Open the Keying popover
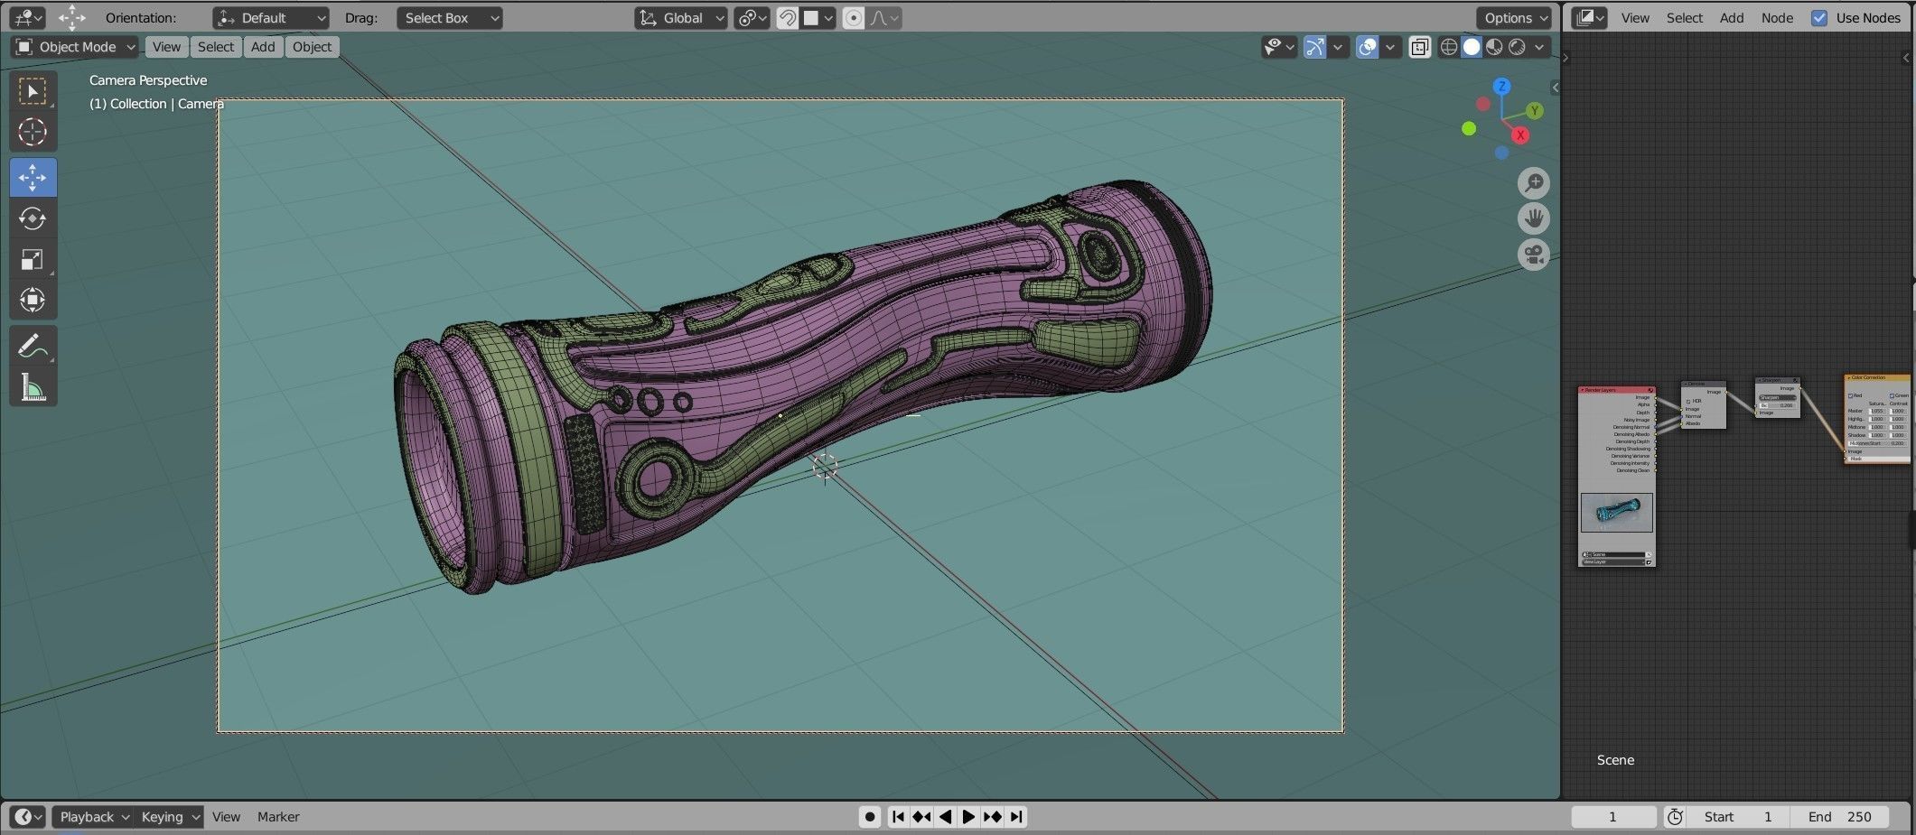The image size is (1916, 835). pos(169,816)
